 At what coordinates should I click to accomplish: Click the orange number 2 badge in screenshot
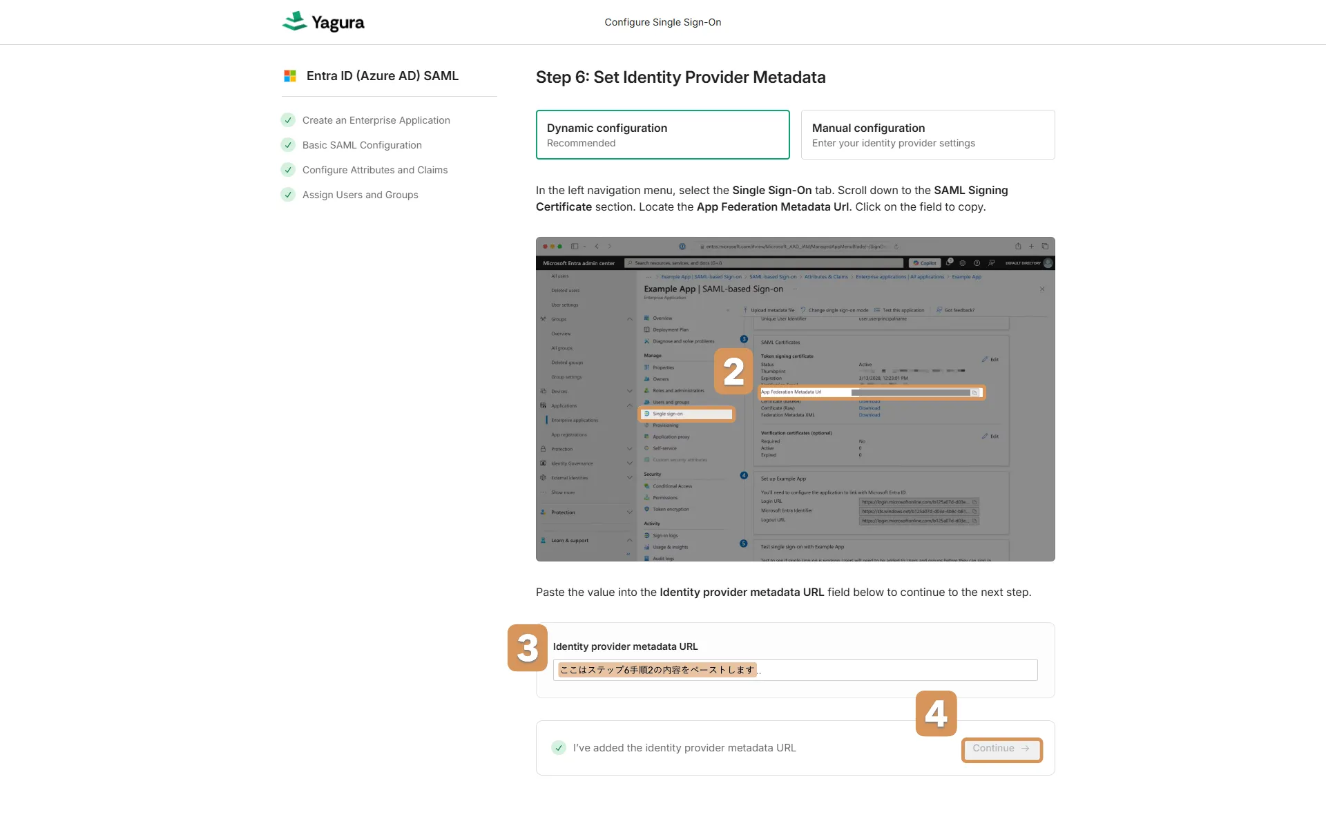coord(733,372)
